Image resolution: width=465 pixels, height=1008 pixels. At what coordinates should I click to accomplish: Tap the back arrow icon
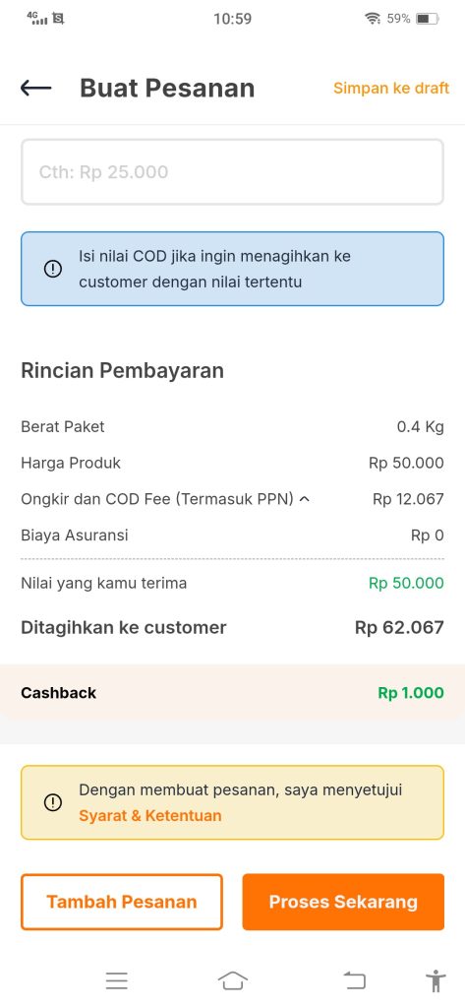point(35,88)
